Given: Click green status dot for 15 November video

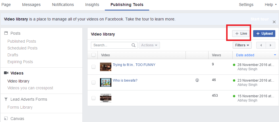Looking at the screenshot, I should (x=234, y=96).
